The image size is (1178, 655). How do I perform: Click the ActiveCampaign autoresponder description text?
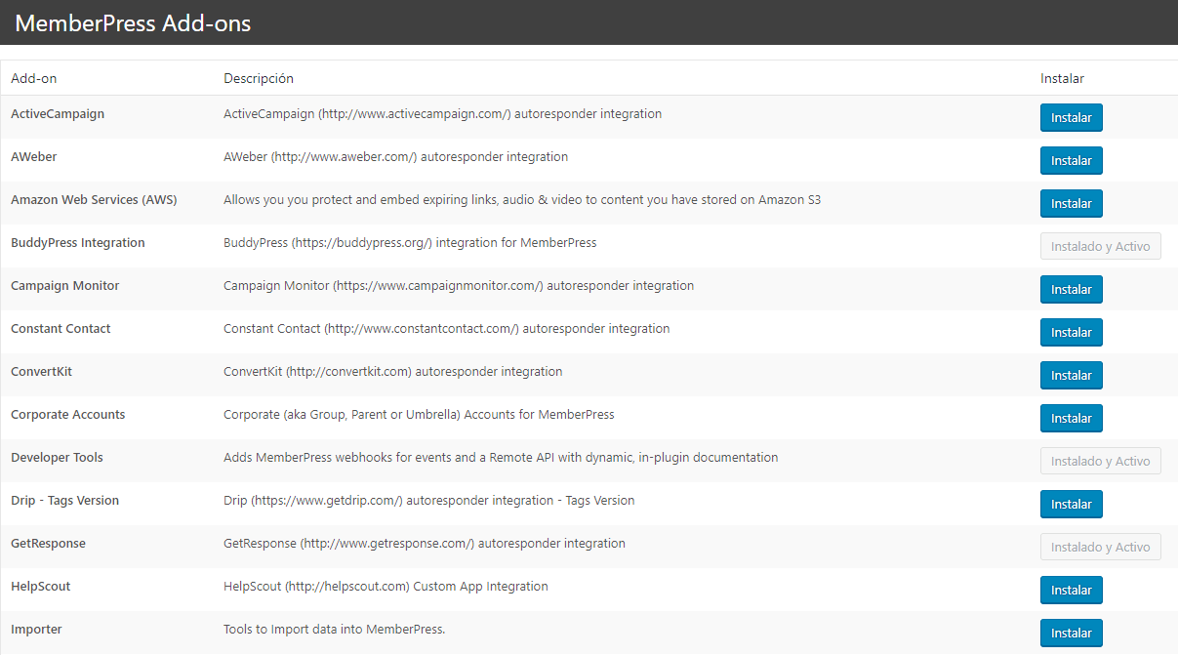[442, 114]
